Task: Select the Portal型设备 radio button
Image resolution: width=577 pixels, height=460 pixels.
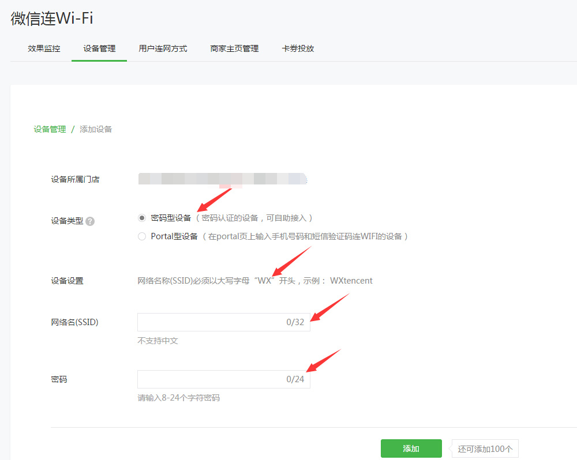Action: [142, 236]
